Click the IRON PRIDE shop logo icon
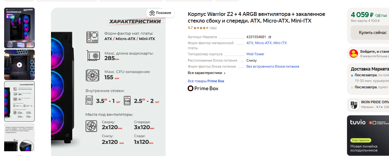389x156 pixels. click(353, 105)
